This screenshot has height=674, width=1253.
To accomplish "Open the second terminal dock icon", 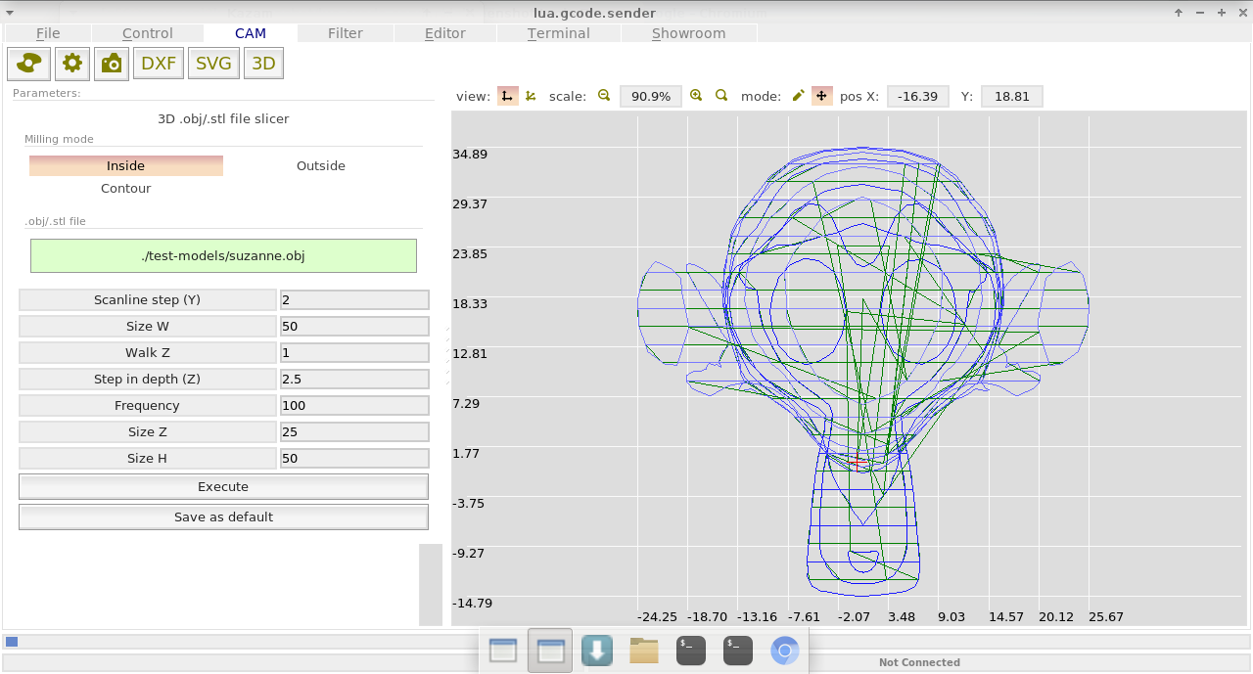I will coord(738,651).
